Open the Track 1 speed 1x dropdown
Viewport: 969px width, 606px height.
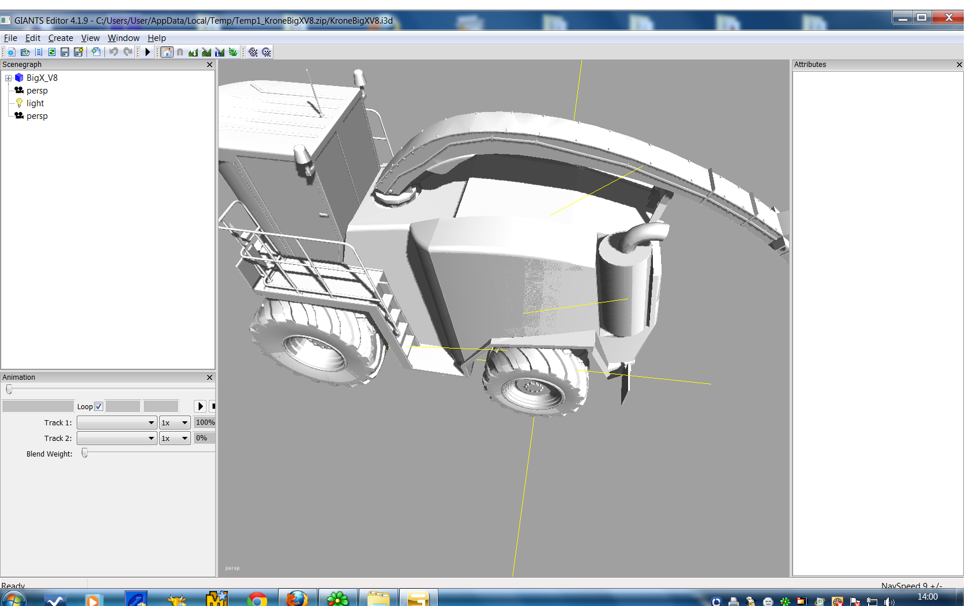click(x=175, y=422)
